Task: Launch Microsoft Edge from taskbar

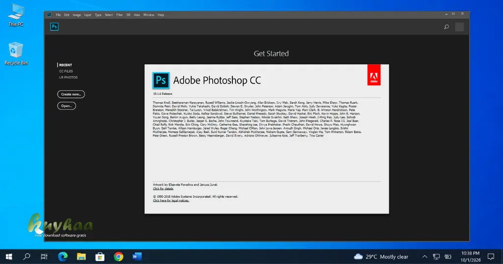Action: click(x=63, y=257)
